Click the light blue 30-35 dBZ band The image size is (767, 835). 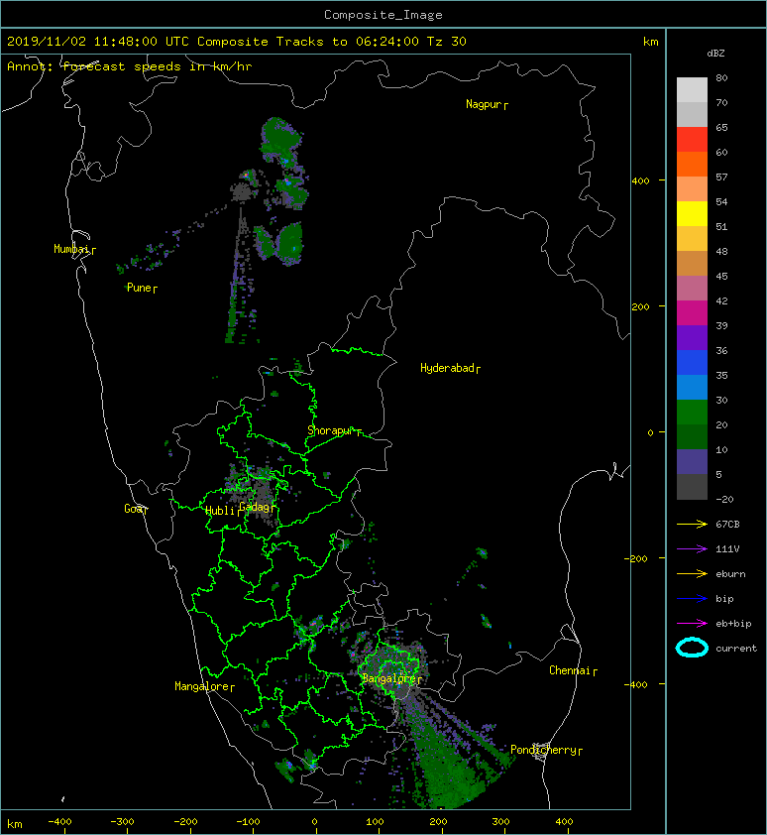point(692,388)
